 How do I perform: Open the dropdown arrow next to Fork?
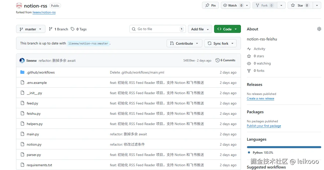(281, 5)
